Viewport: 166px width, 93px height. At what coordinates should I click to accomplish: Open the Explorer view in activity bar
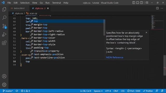click(4, 9)
